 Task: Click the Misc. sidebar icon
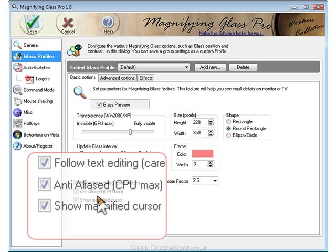click(17, 112)
